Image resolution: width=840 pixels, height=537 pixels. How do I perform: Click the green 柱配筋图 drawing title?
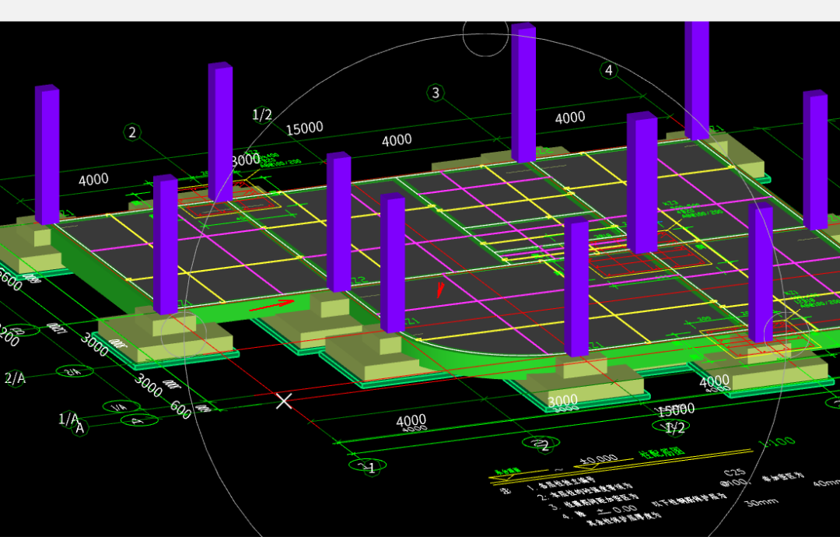pyautogui.click(x=662, y=452)
